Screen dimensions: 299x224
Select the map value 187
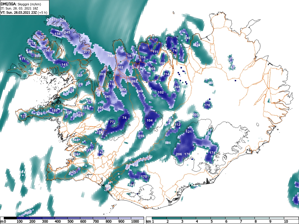(x=130, y=56)
